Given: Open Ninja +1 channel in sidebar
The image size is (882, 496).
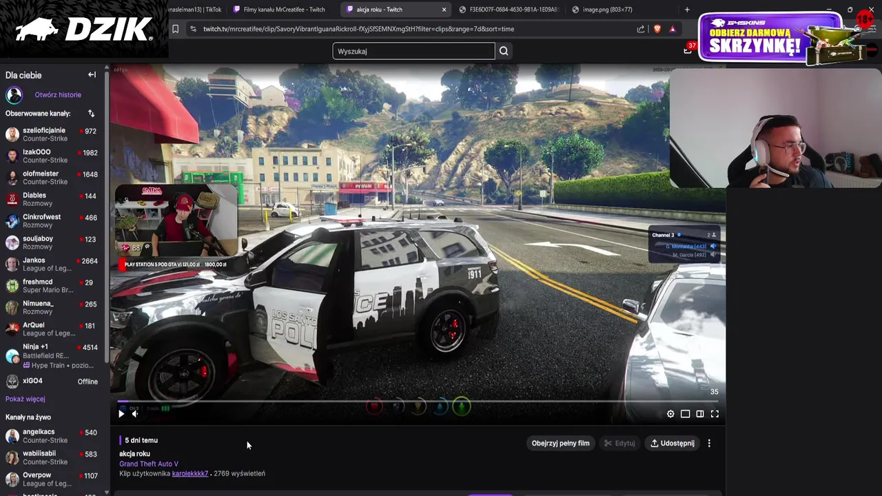Looking at the screenshot, I should (x=52, y=355).
